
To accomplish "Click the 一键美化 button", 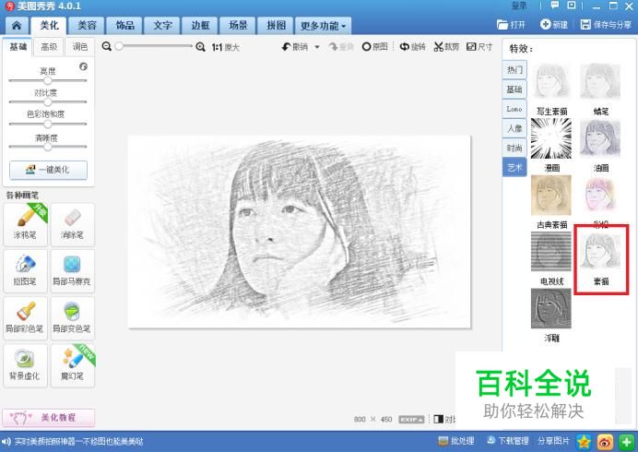I will pyautogui.click(x=48, y=170).
